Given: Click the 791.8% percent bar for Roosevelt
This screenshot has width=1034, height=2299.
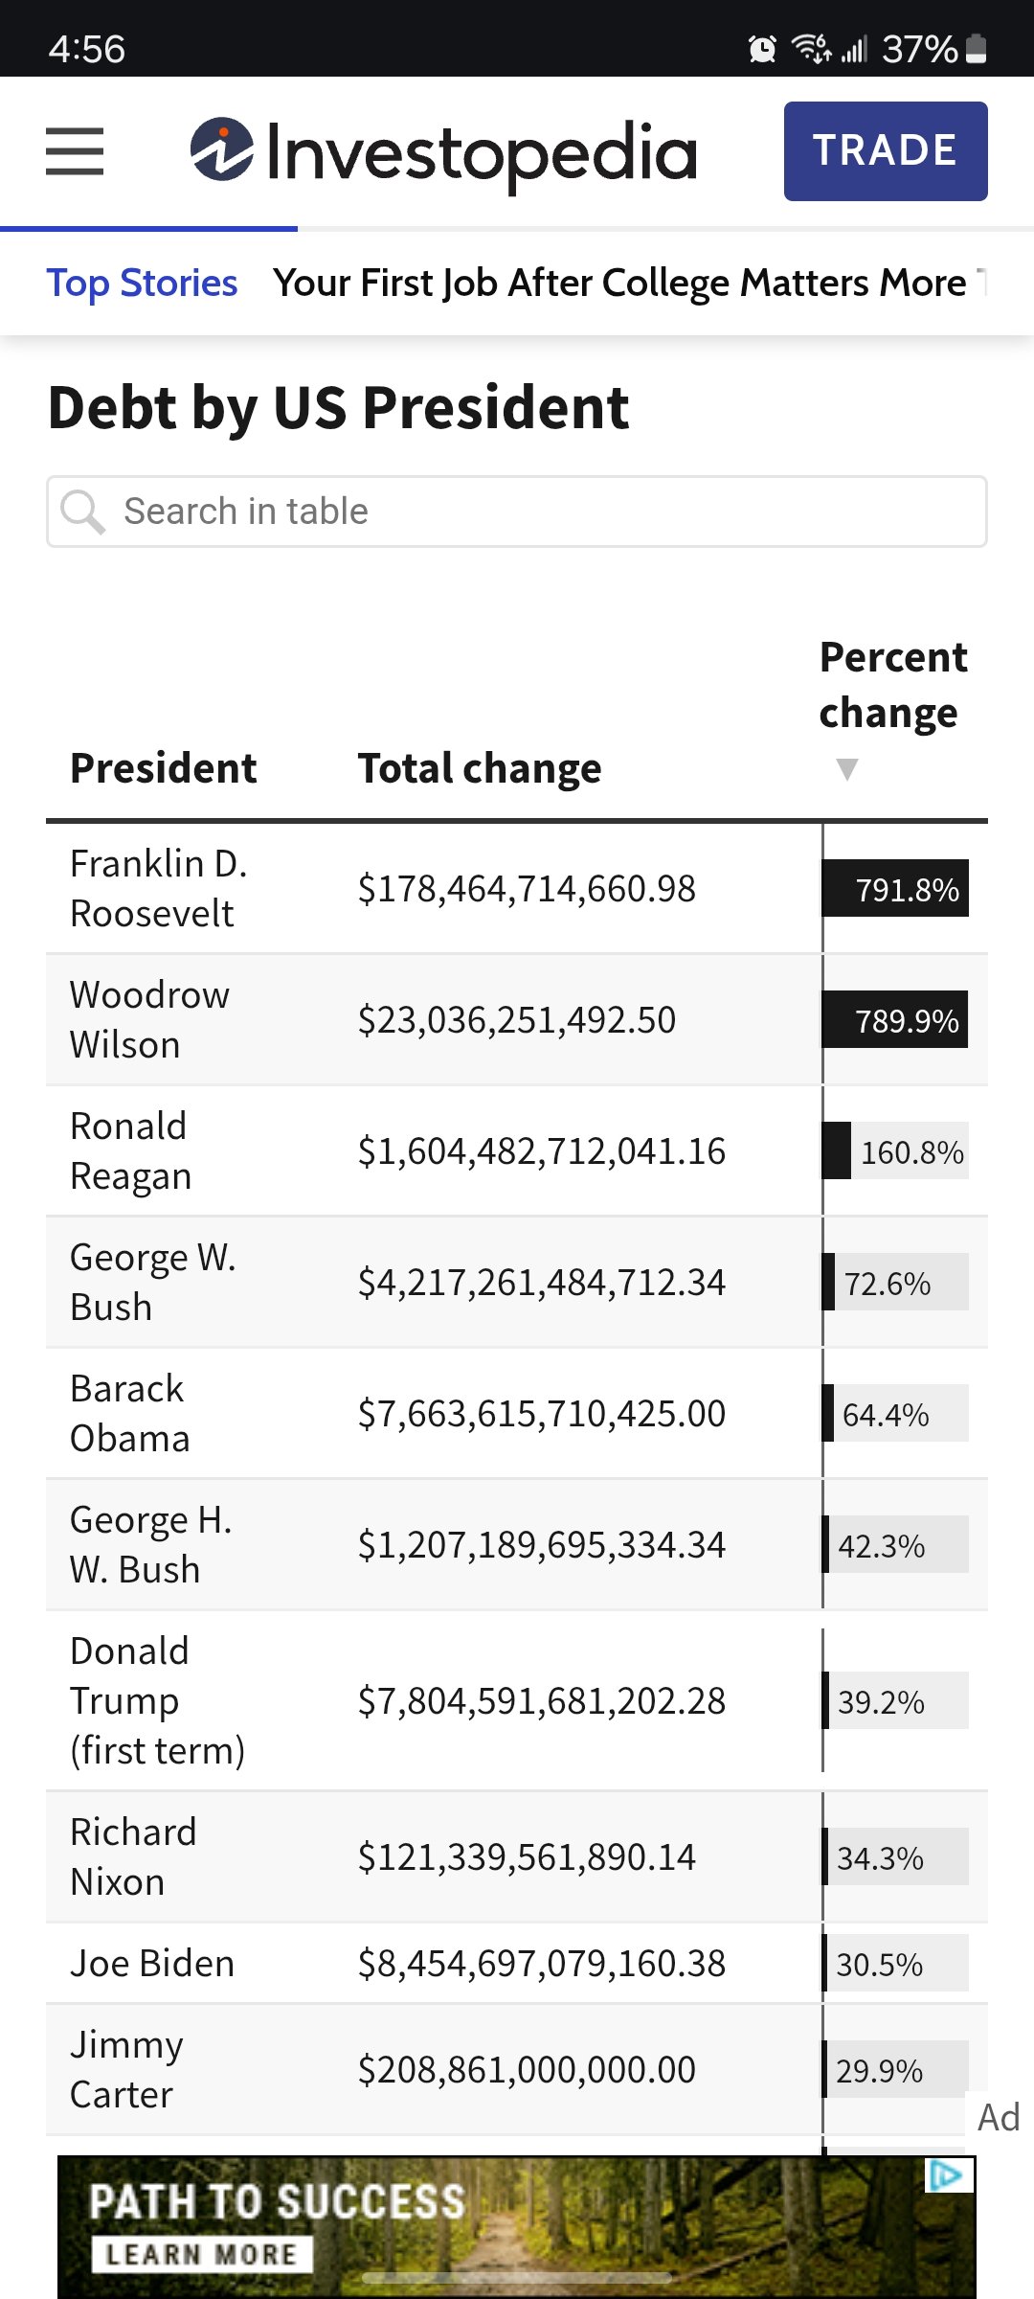Looking at the screenshot, I should pyautogui.click(x=896, y=889).
